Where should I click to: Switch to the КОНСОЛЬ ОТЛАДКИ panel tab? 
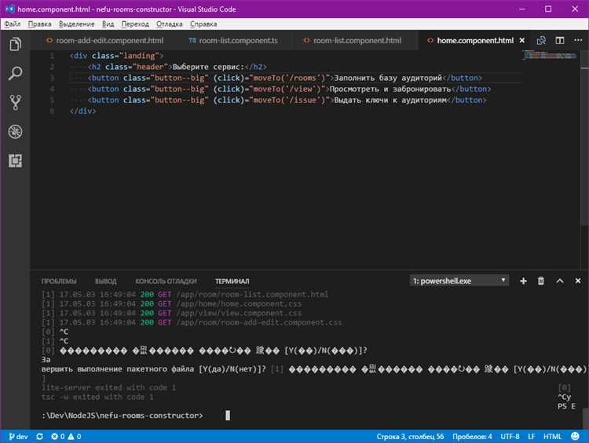click(x=166, y=281)
